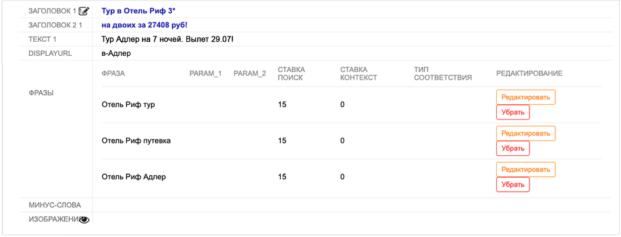Viewport: 621px width, 237px height.
Task: Select the phrase text Отель Риф тур
Action: point(129,105)
